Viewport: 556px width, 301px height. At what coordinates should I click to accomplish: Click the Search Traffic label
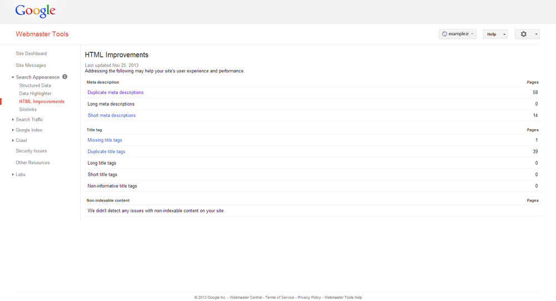(x=29, y=120)
